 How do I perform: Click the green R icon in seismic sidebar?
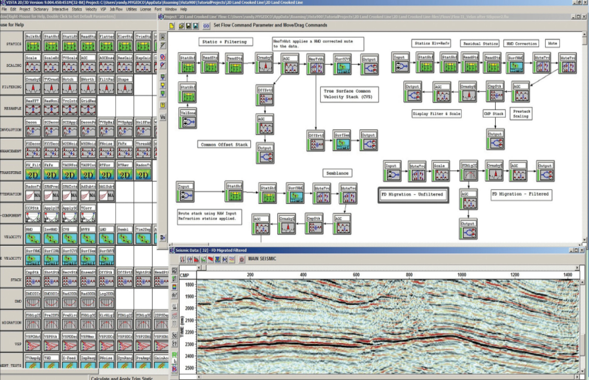[x=175, y=354]
